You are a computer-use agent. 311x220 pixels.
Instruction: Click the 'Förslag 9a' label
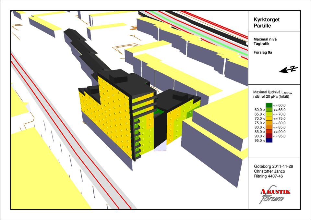pos(263,53)
